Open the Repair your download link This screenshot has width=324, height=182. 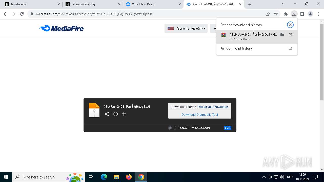(x=213, y=107)
